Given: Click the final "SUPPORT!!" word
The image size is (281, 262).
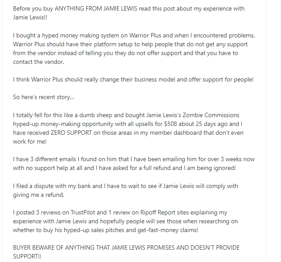Looking at the screenshot, I should [27, 256].
